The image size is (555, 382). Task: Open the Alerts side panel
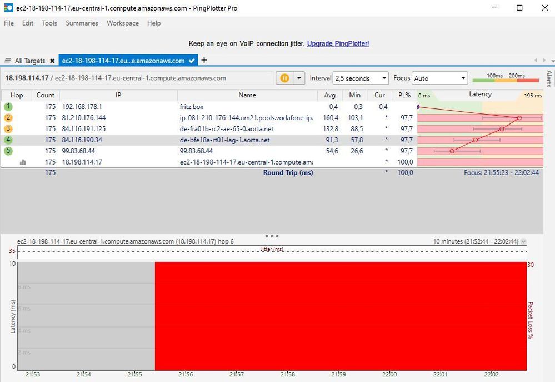(549, 78)
